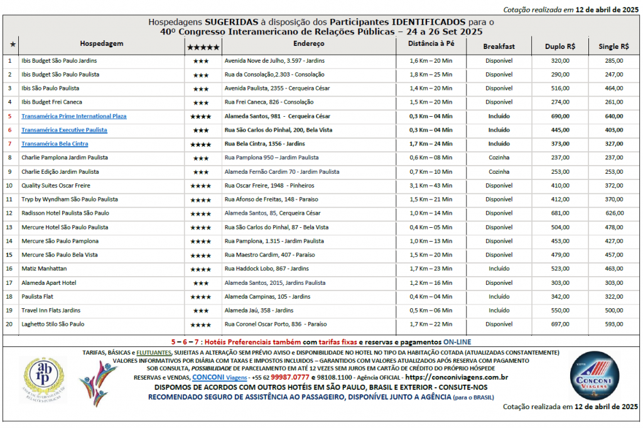Select Mercure São Paulo Pamplona
Viewport: 643px width, 428px height.
point(60,241)
